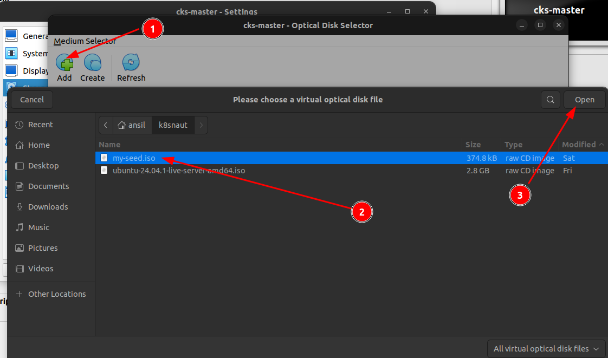608x358 pixels.
Task: Open the Videos folder in sidebar
Action: click(41, 269)
